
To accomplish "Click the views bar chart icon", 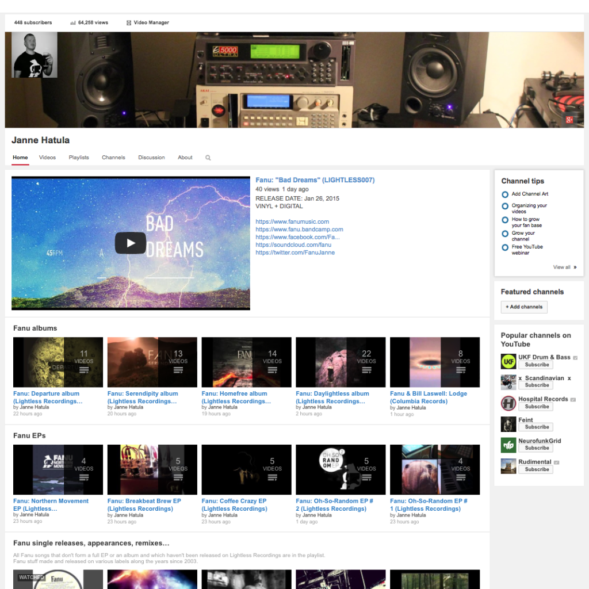I will (x=73, y=22).
